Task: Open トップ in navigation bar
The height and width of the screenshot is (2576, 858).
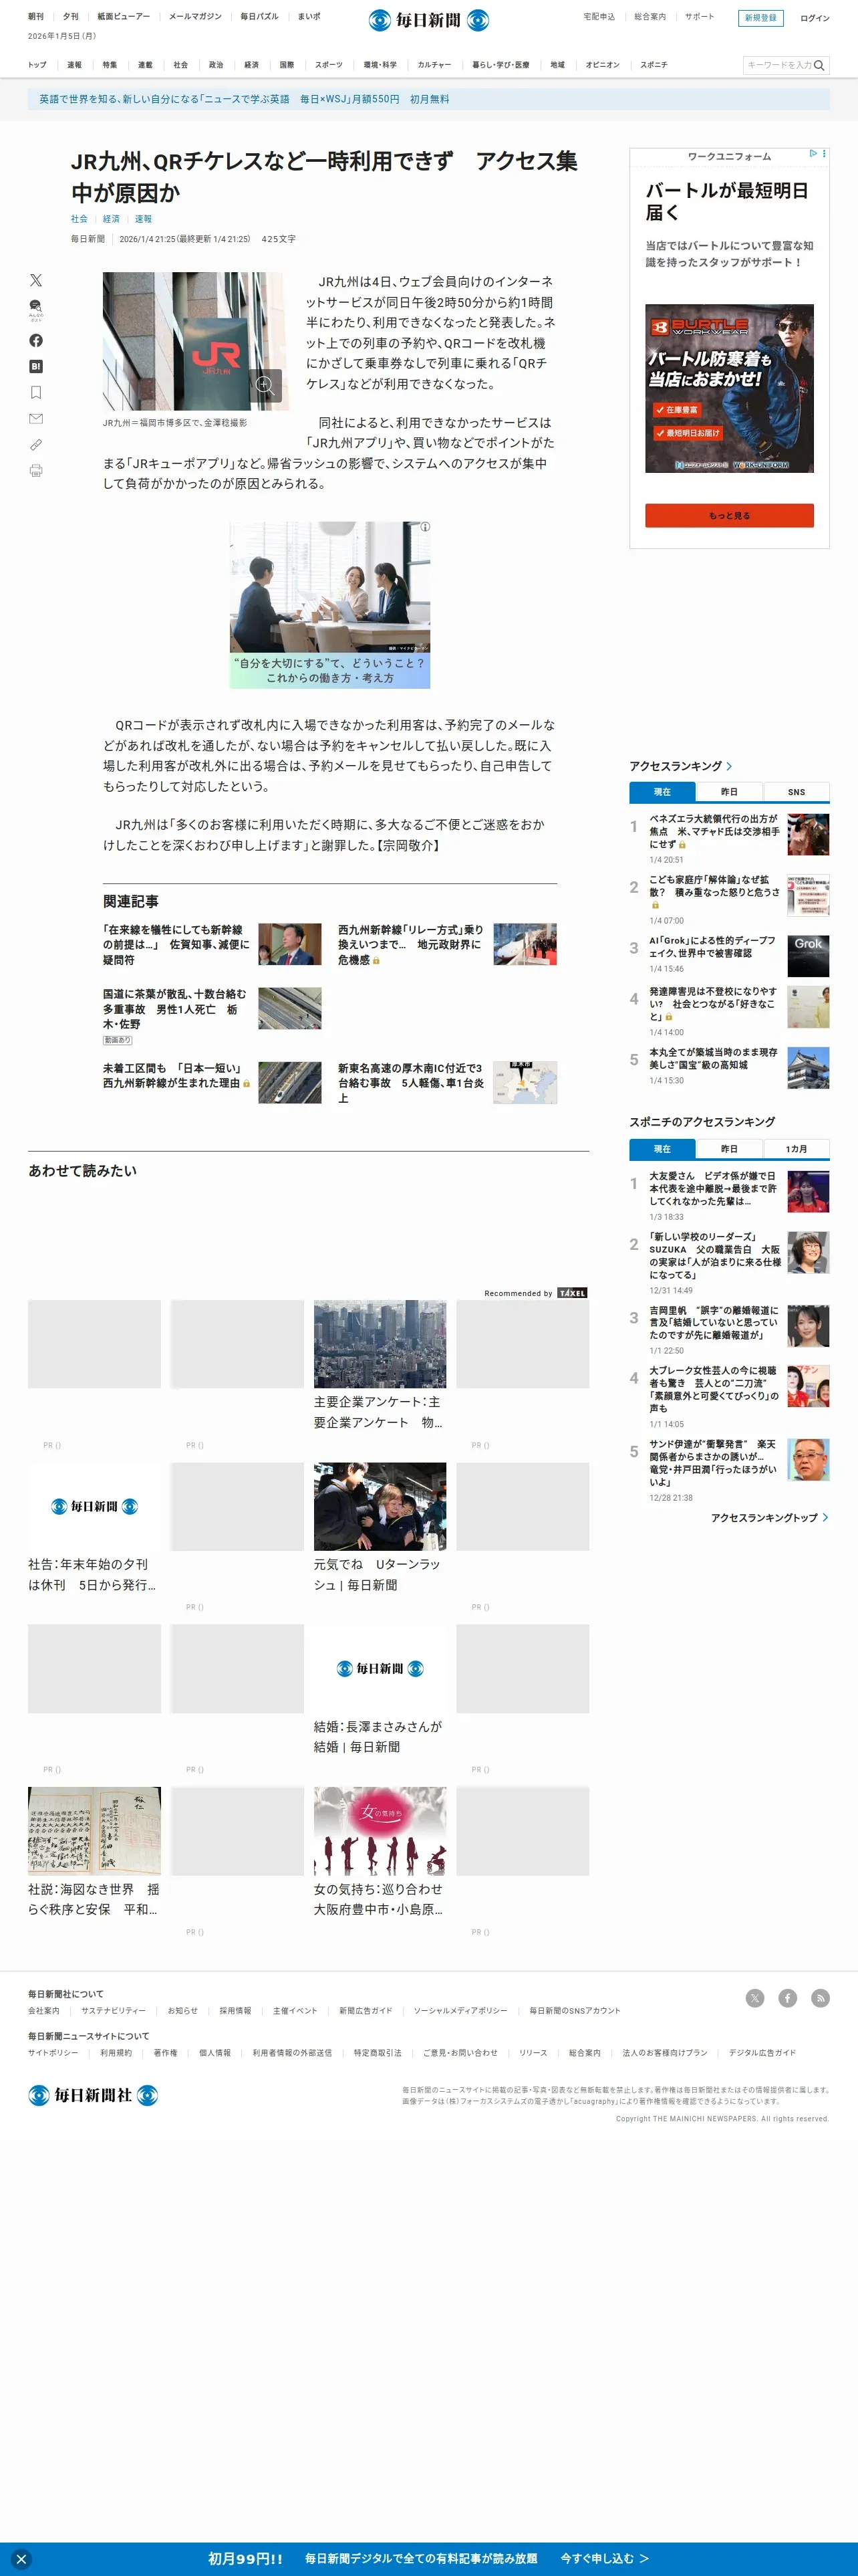Action: pyautogui.click(x=37, y=65)
